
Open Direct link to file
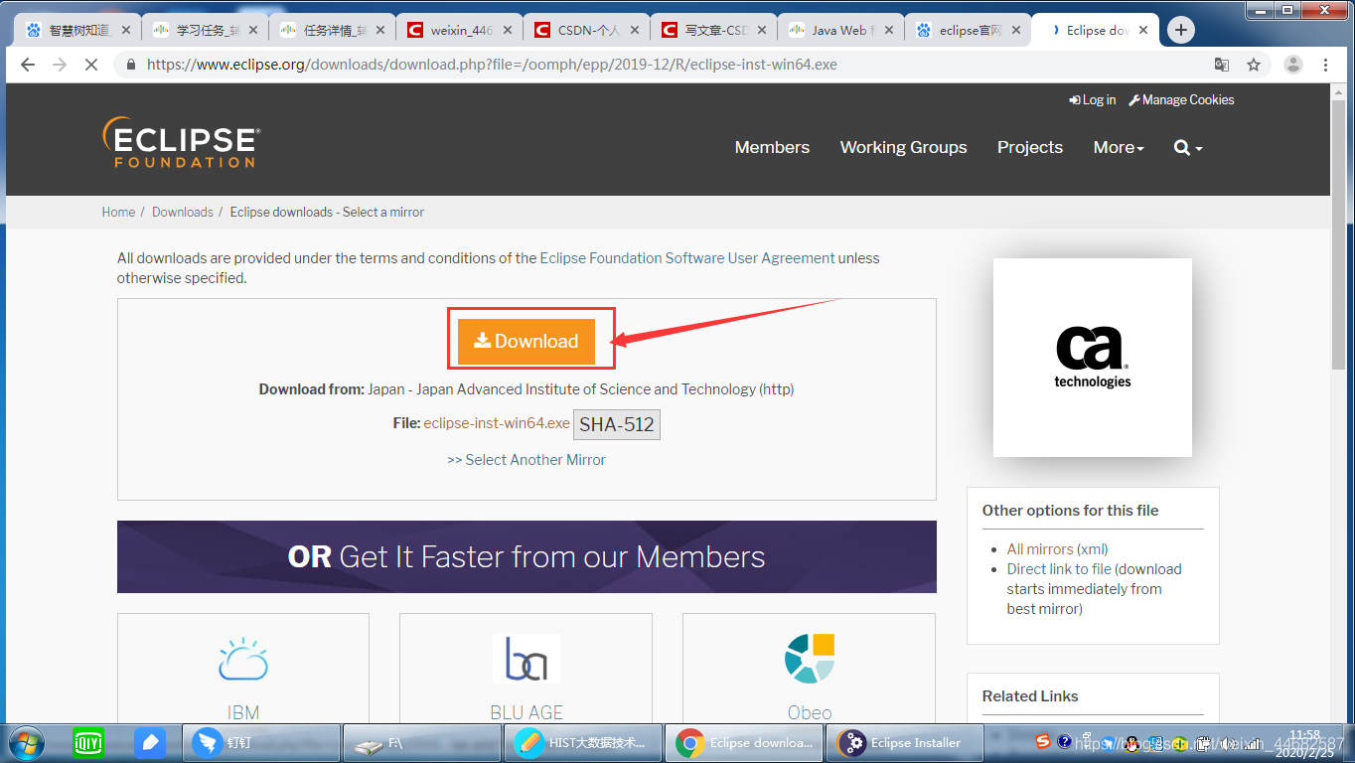pos(1061,569)
